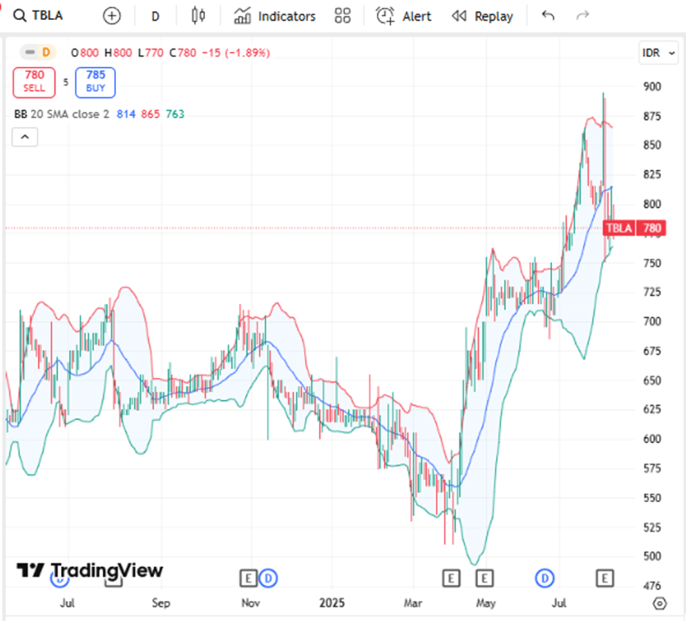Open the D timeframe interval selector

[156, 16]
